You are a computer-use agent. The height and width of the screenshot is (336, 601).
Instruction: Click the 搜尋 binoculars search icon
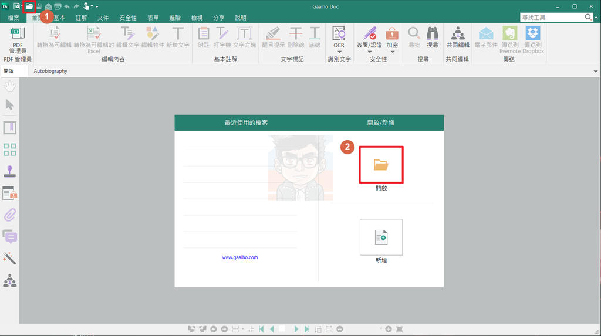click(433, 36)
